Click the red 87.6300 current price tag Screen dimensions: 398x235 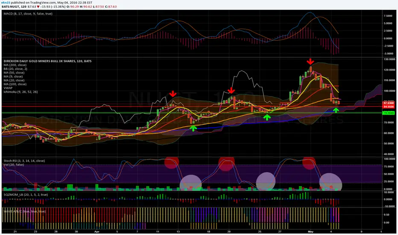coord(389,103)
